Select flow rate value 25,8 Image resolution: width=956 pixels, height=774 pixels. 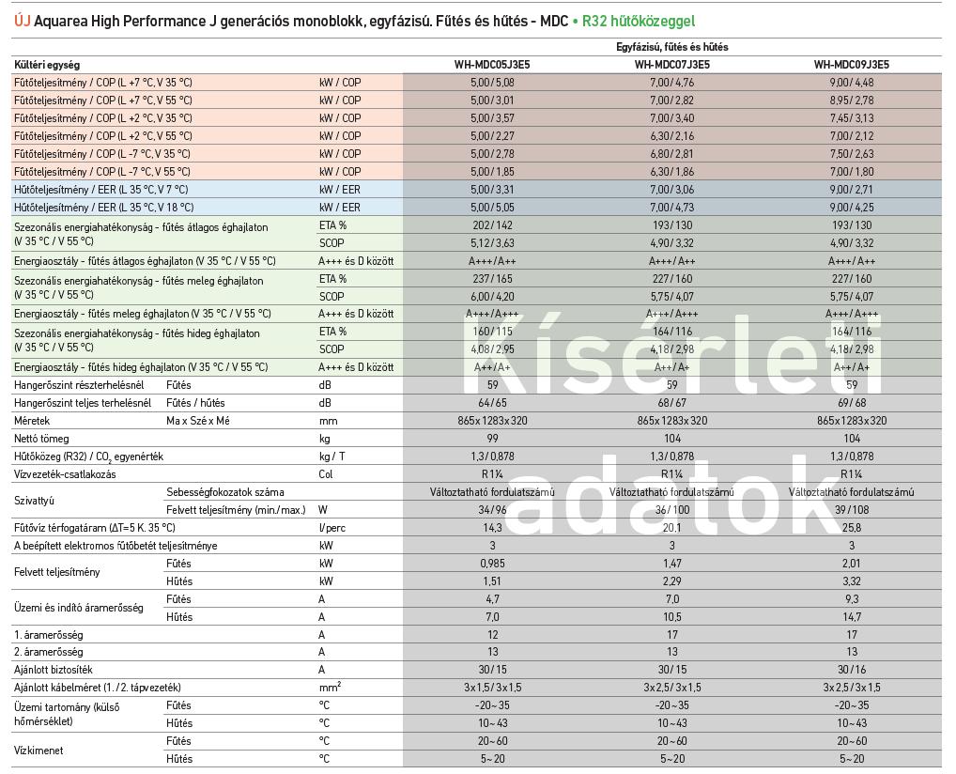point(852,528)
